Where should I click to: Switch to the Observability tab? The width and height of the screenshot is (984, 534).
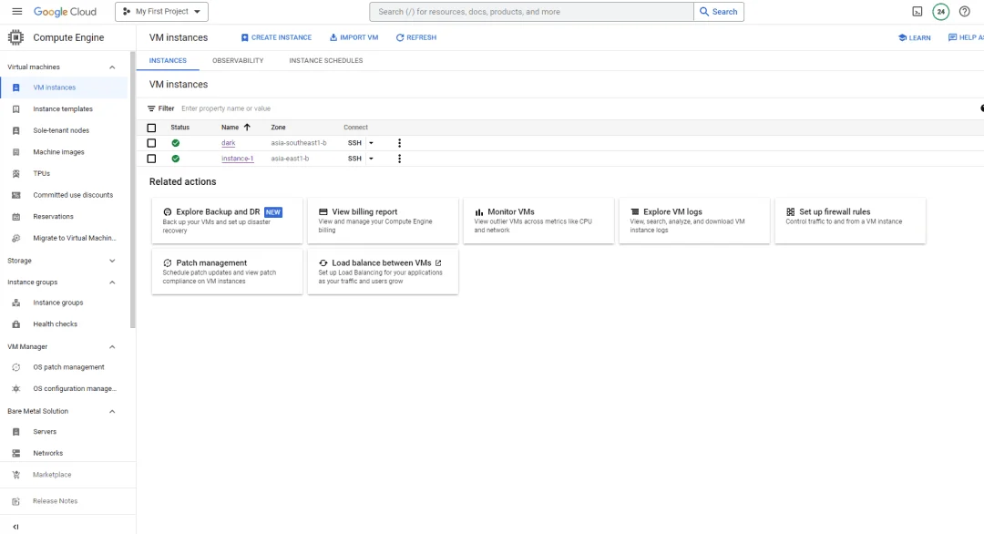(x=238, y=61)
